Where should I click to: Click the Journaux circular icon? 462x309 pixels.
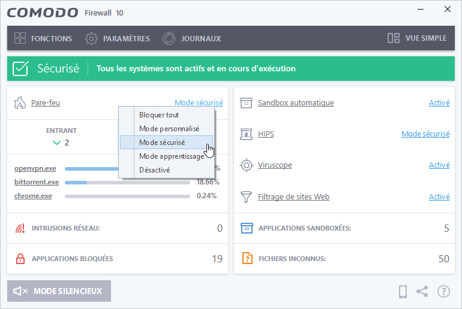tap(169, 38)
